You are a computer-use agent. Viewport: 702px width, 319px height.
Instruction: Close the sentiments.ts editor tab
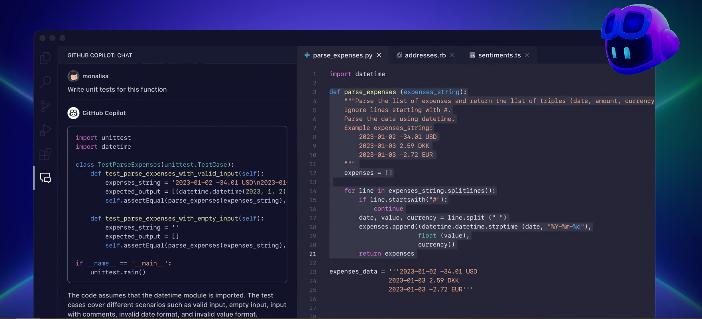coord(527,55)
